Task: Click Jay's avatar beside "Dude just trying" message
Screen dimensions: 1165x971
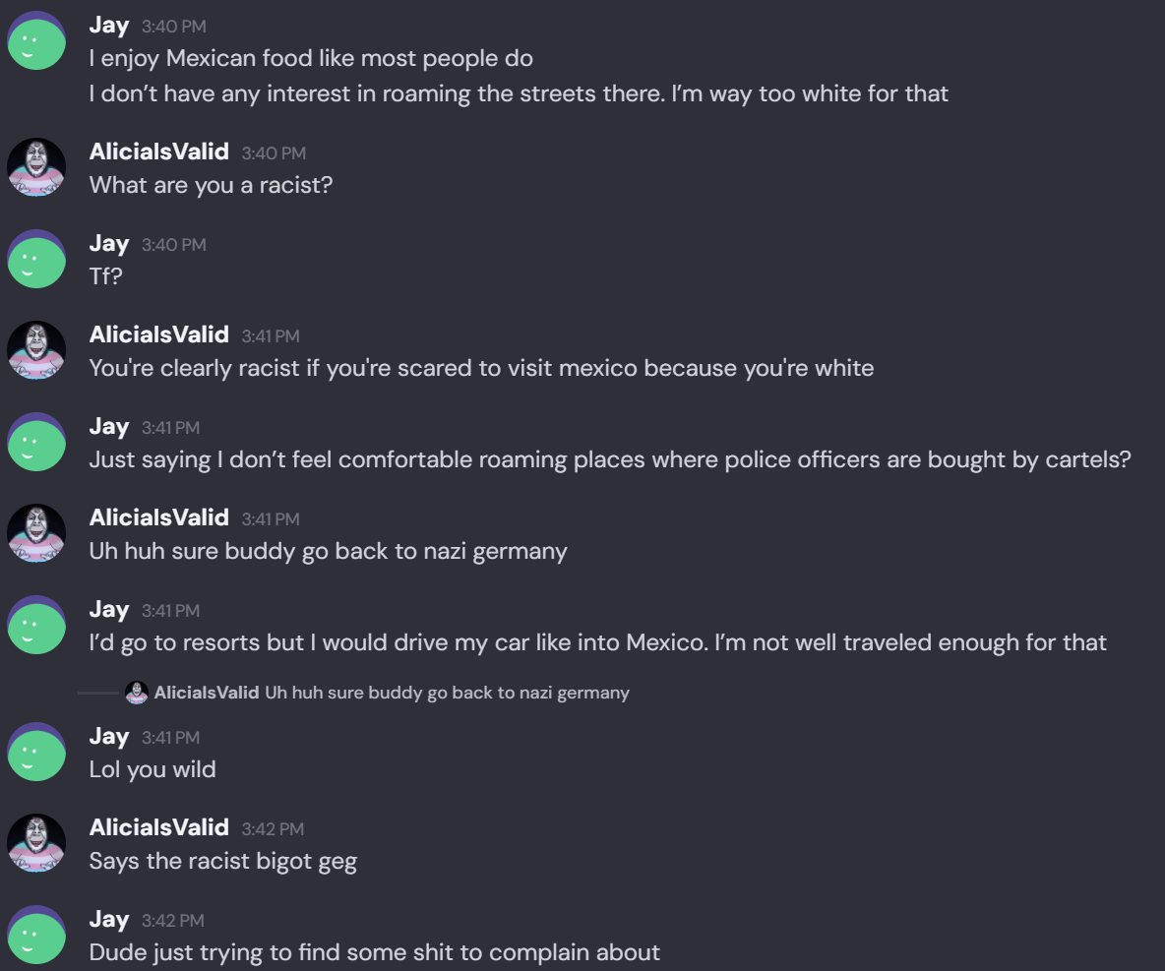Action: point(36,935)
